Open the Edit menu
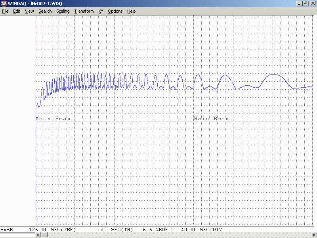The width and height of the screenshot is (317, 238). (x=17, y=11)
